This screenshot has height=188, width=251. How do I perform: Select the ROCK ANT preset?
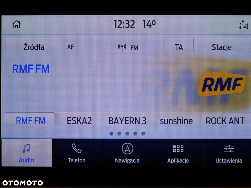225,121
